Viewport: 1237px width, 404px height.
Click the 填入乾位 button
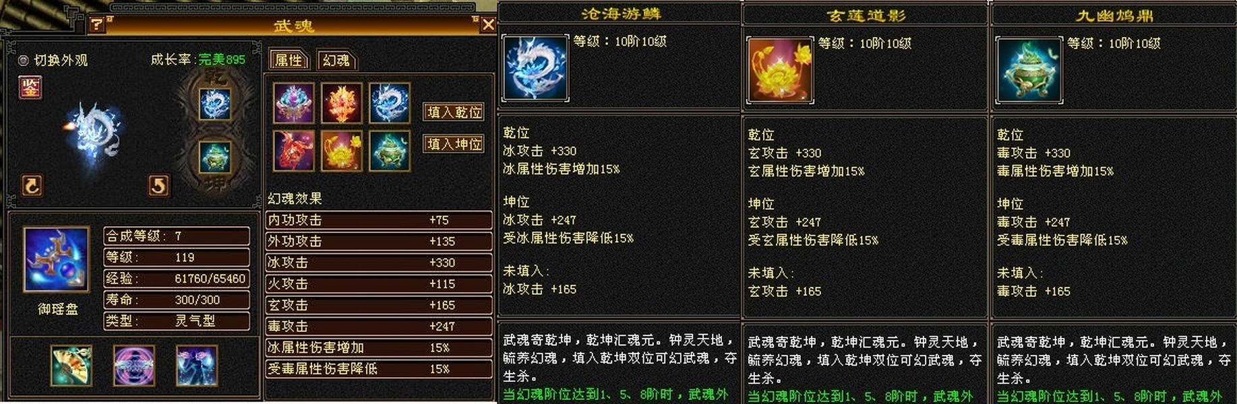pyautogui.click(x=454, y=112)
